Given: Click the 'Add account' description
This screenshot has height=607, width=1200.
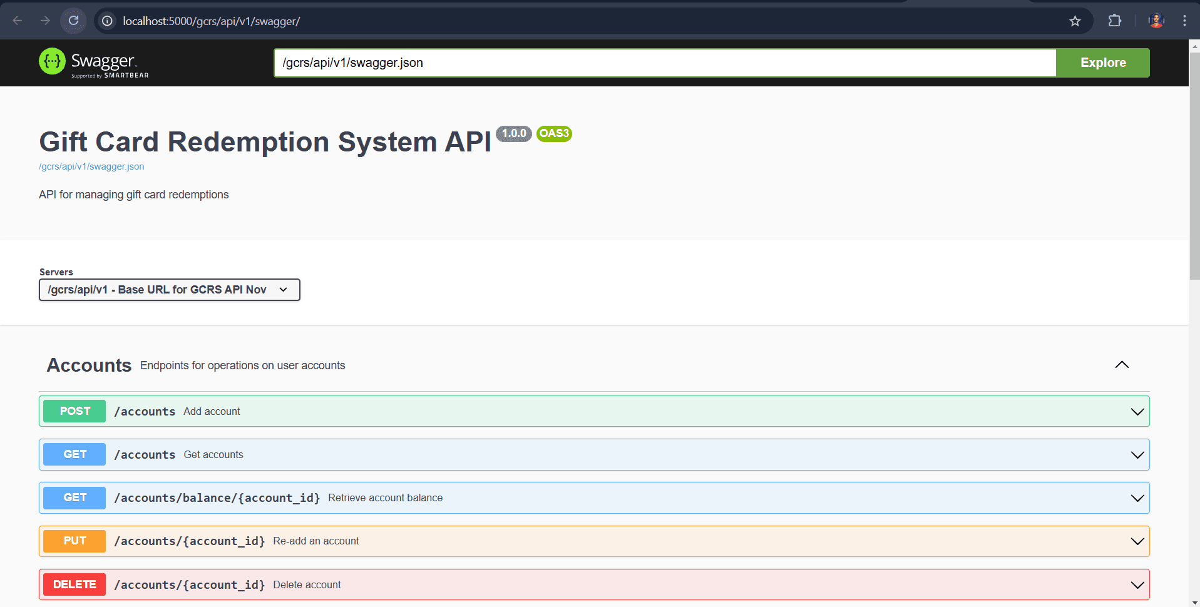Looking at the screenshot, I should 212,412.
